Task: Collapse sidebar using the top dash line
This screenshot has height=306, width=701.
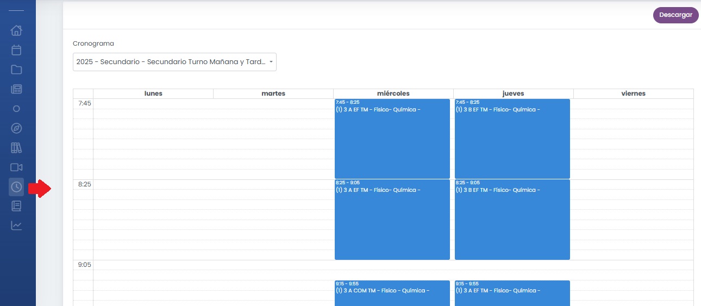Action: pos(16,11)
